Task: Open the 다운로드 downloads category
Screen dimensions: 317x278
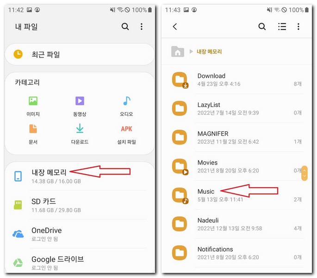Action: (x=80, y=134)
